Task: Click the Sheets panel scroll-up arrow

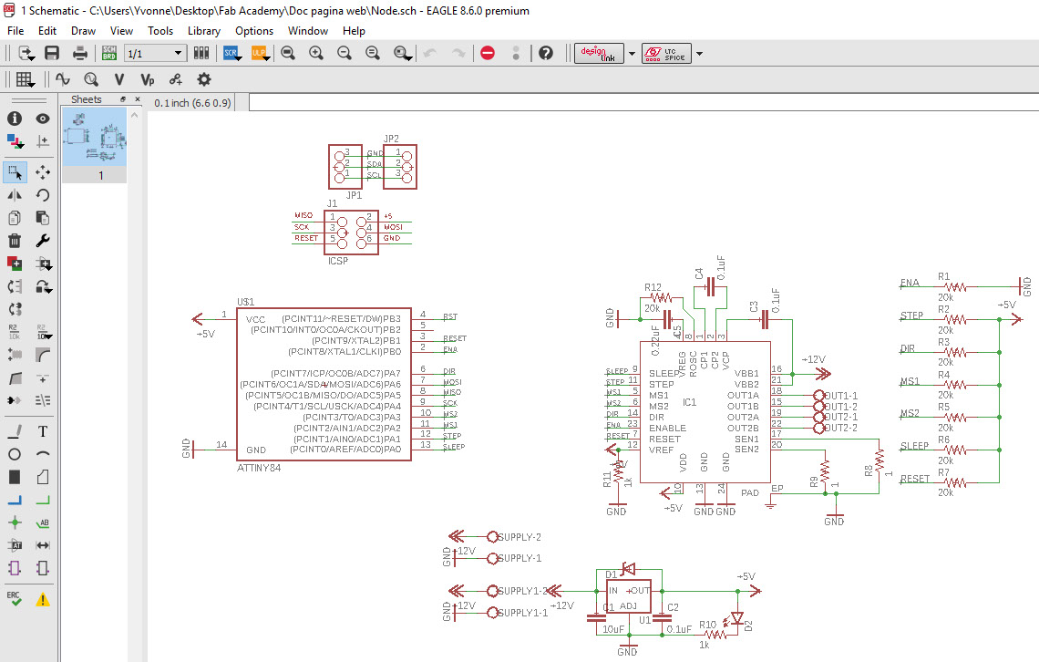Action: pos(135,115)
